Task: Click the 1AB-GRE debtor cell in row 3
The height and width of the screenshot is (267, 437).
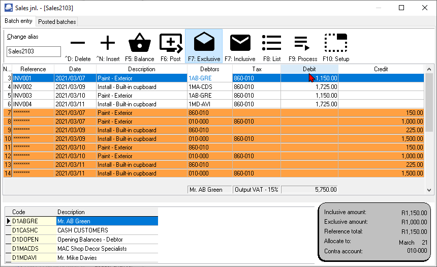Action: point(209,78)
